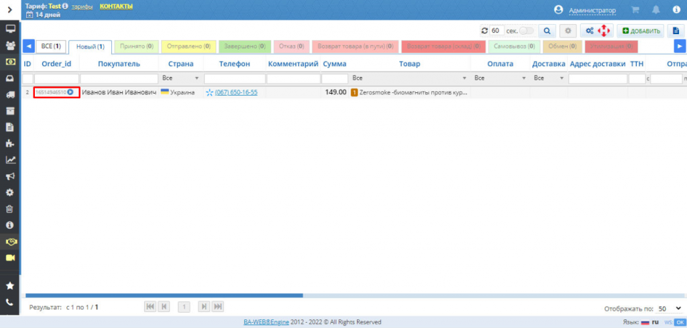This screenshot has width=687, height=328.
Task: Open the Оплата filter dropdown
Action: (x=500, y=78)
